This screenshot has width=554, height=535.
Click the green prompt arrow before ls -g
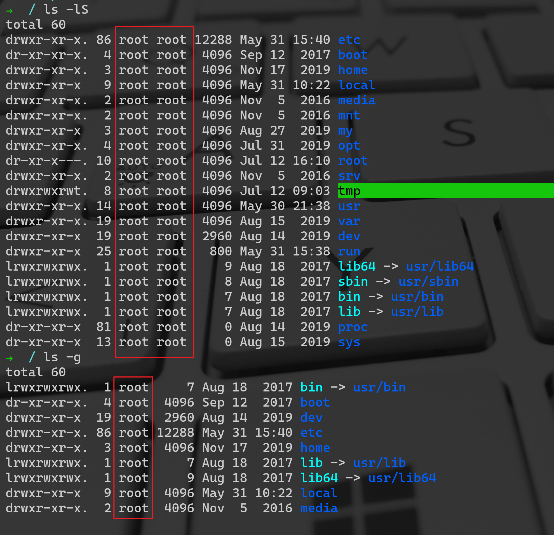[x=9, y=358]
